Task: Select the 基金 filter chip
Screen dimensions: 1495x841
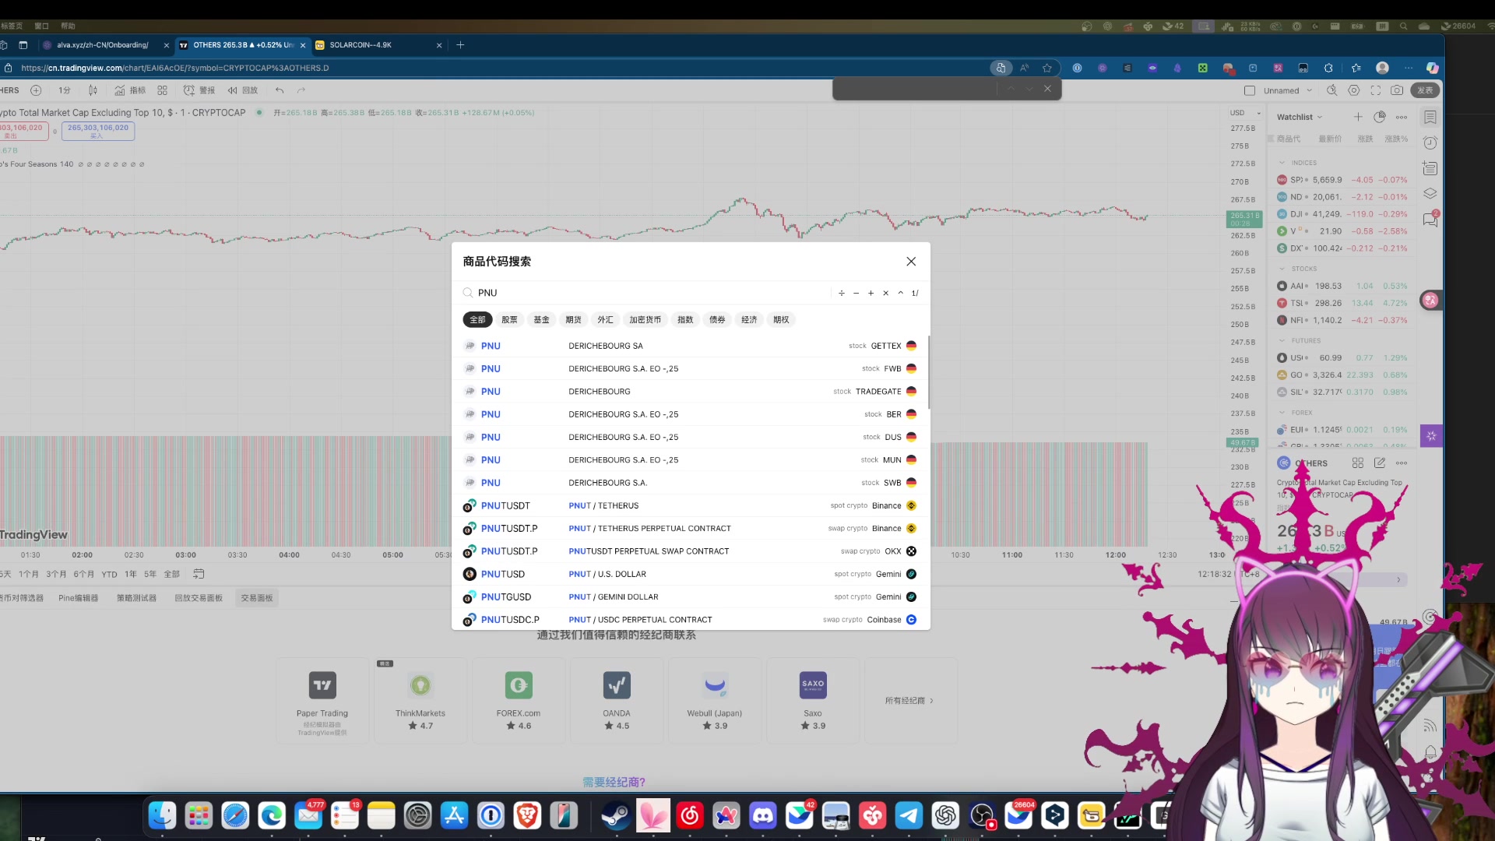Action: (x=541, y=320)
